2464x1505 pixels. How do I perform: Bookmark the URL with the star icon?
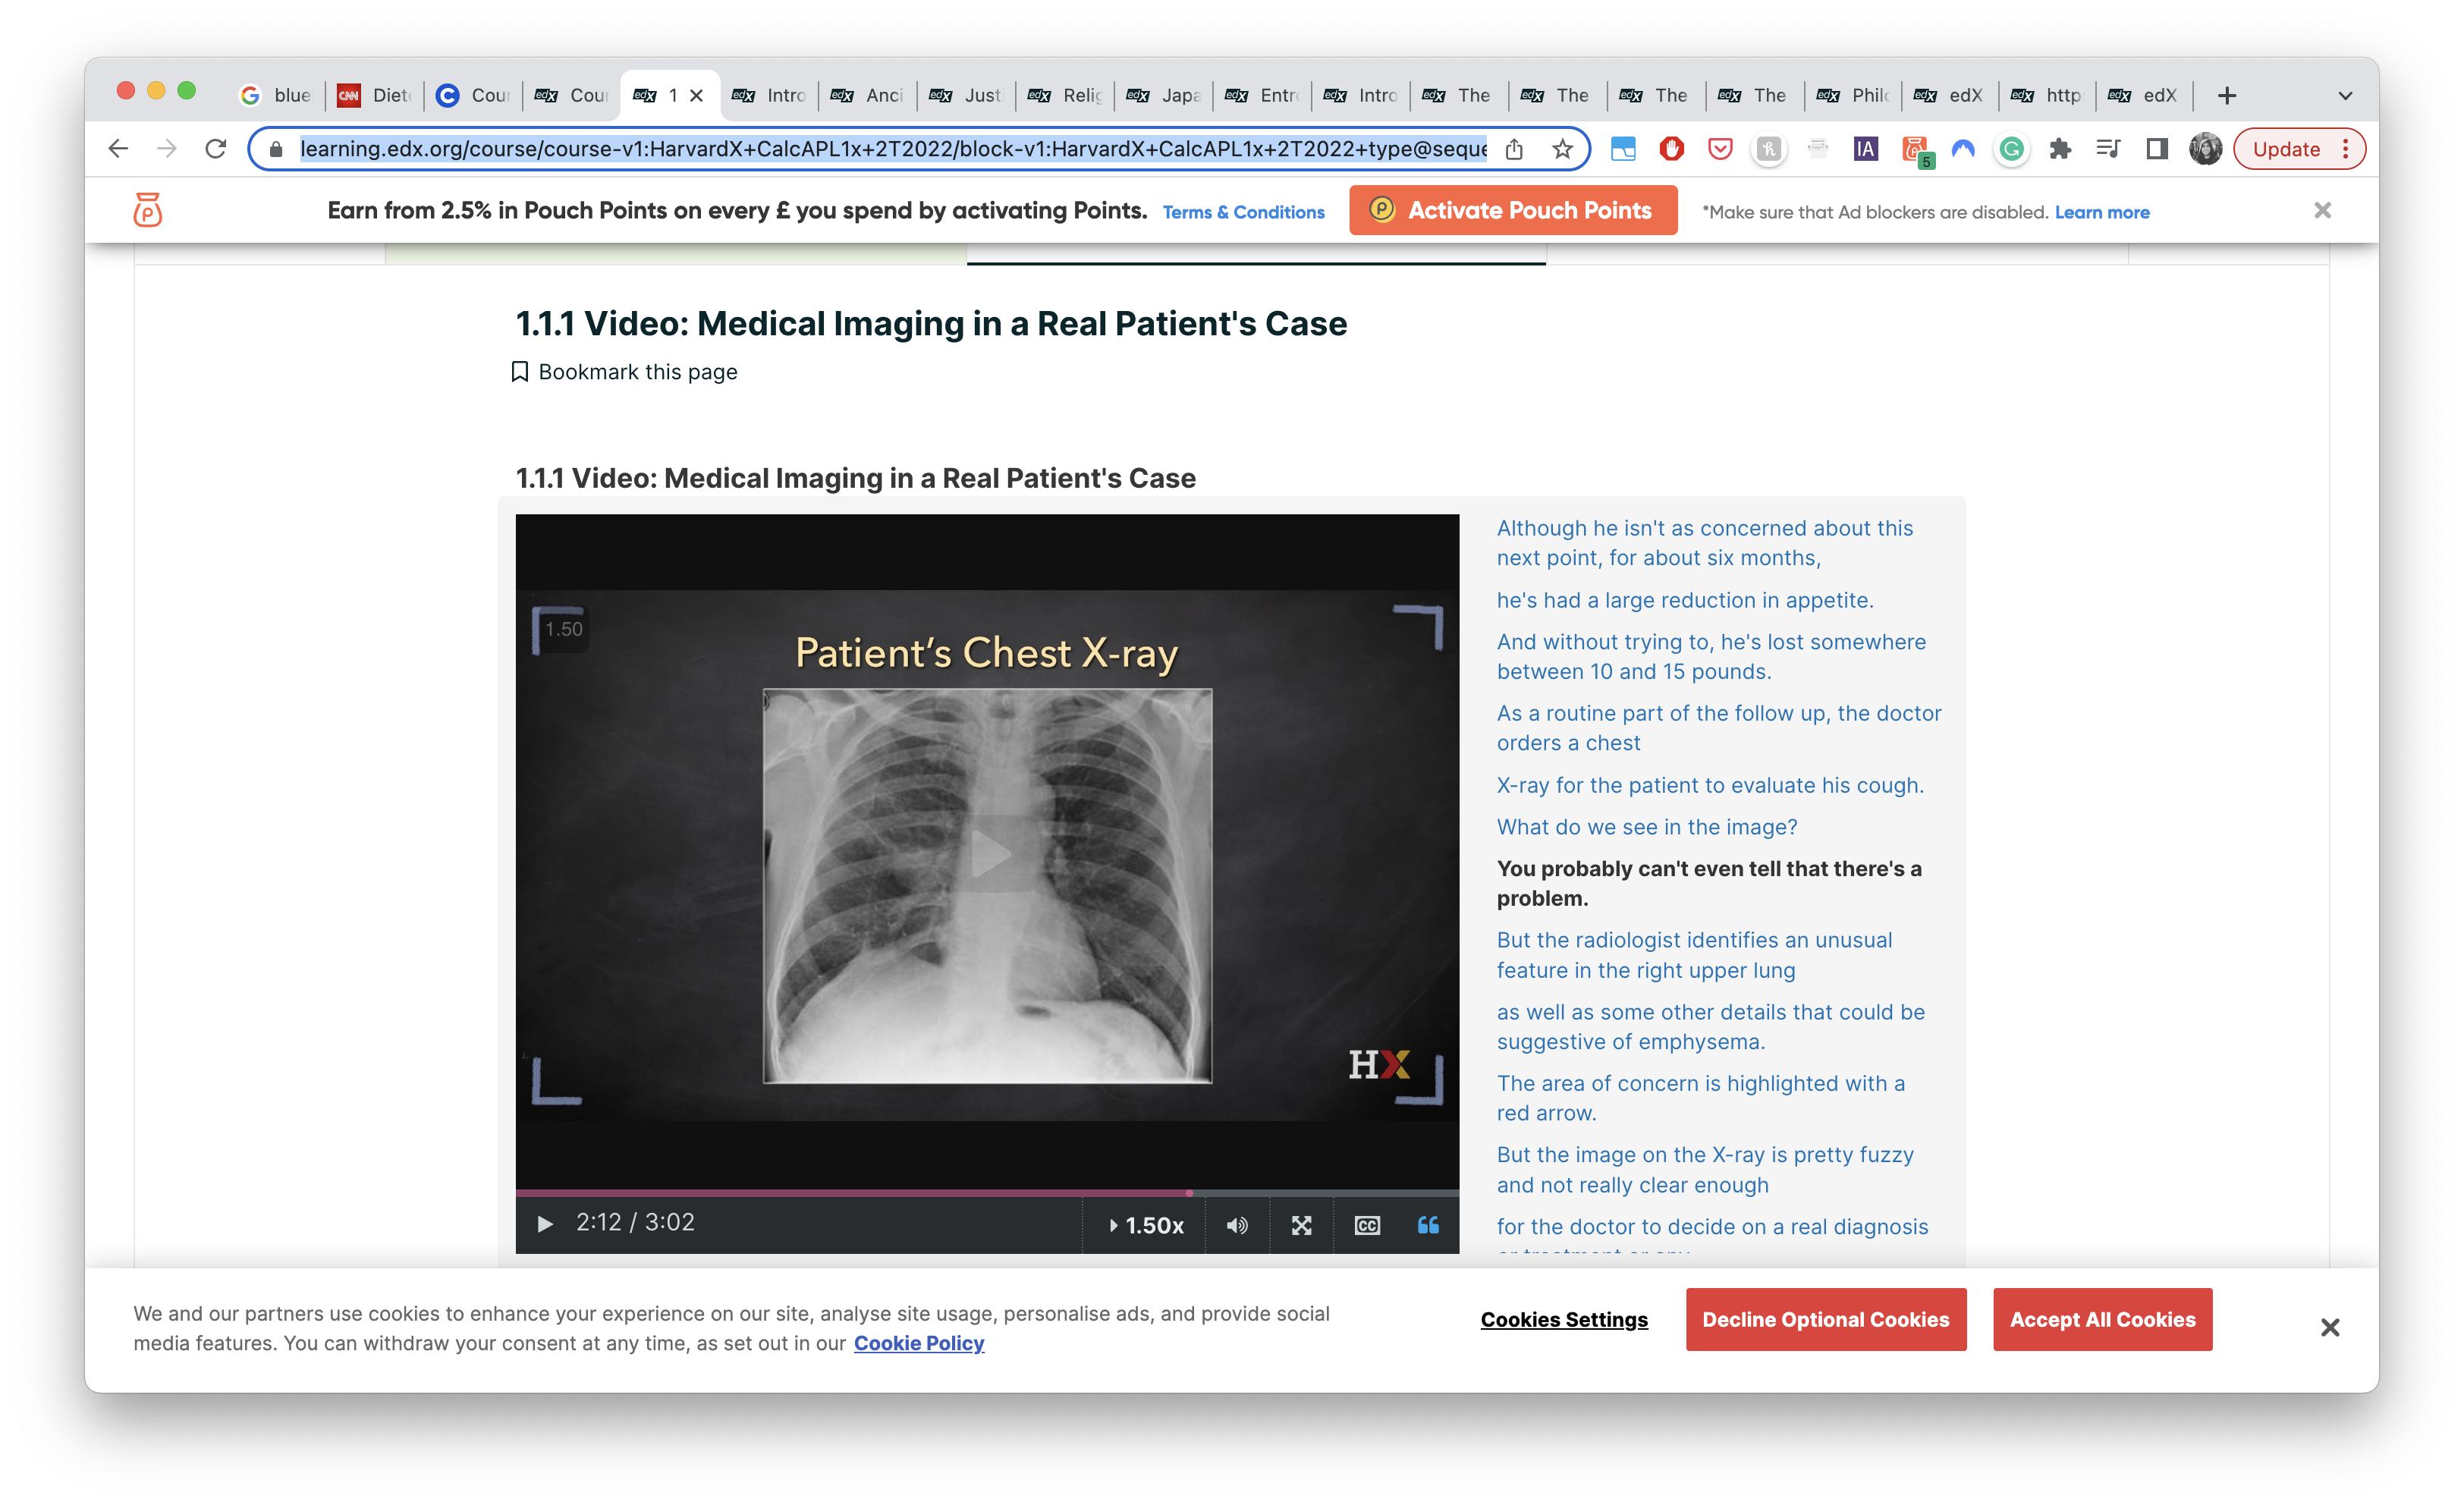pos(1562,149)
